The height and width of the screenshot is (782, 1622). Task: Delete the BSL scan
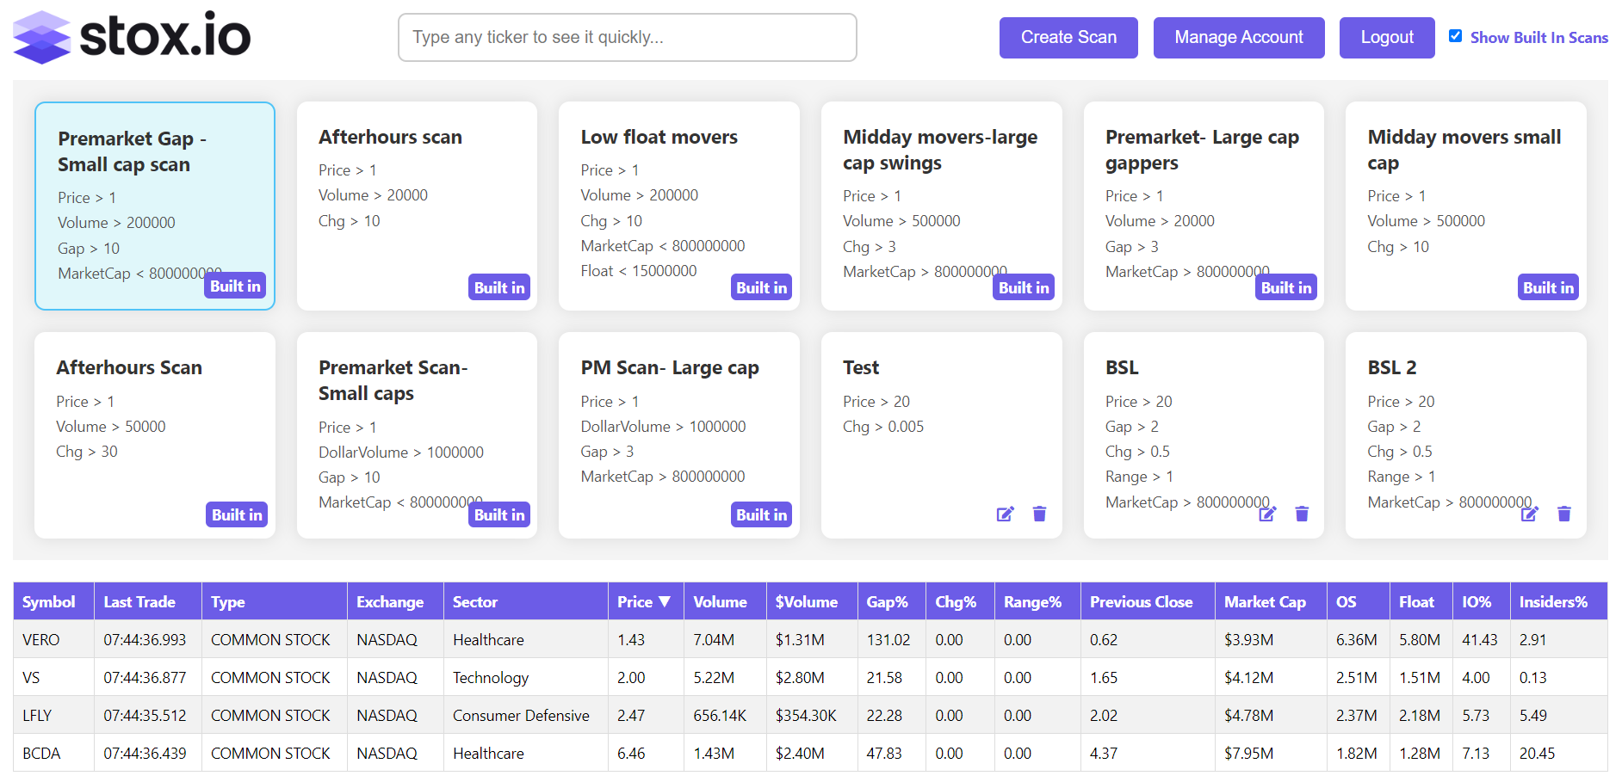click(x=1302, y=514)
